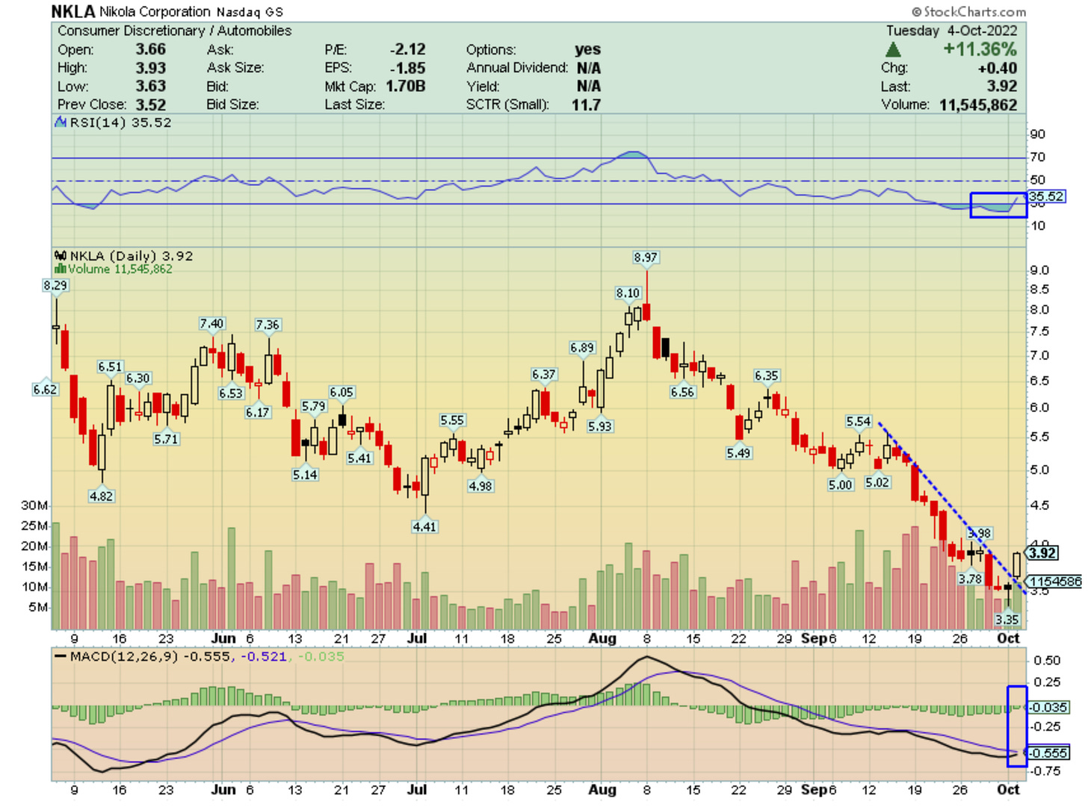Click the 4.41 low price label

point(424,526)
